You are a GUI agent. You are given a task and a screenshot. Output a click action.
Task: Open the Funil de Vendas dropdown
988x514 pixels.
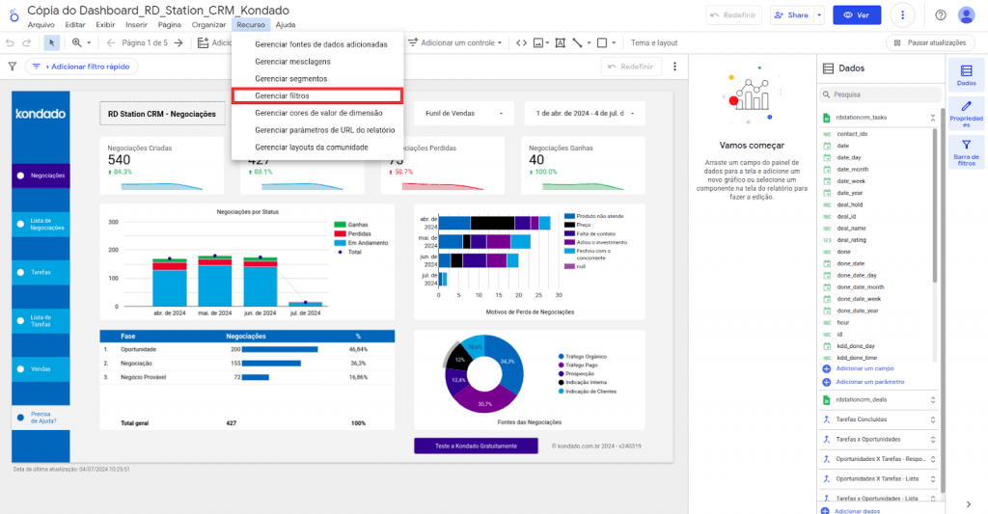[461, 113]
